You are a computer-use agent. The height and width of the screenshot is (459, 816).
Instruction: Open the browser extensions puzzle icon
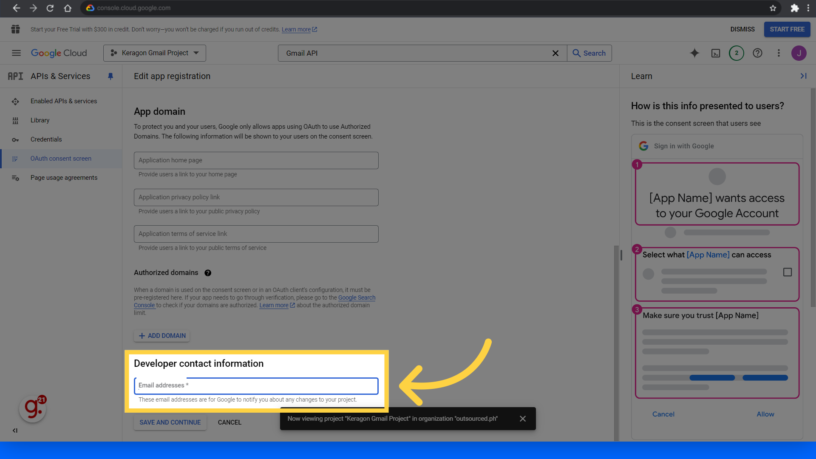[x=795, y=8]
